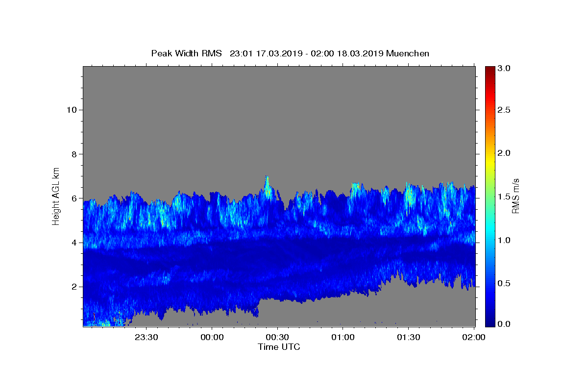Viewport: 588px width, 392px height.
Task: Click the colorbar value 1.5
Action: [504, 196]
